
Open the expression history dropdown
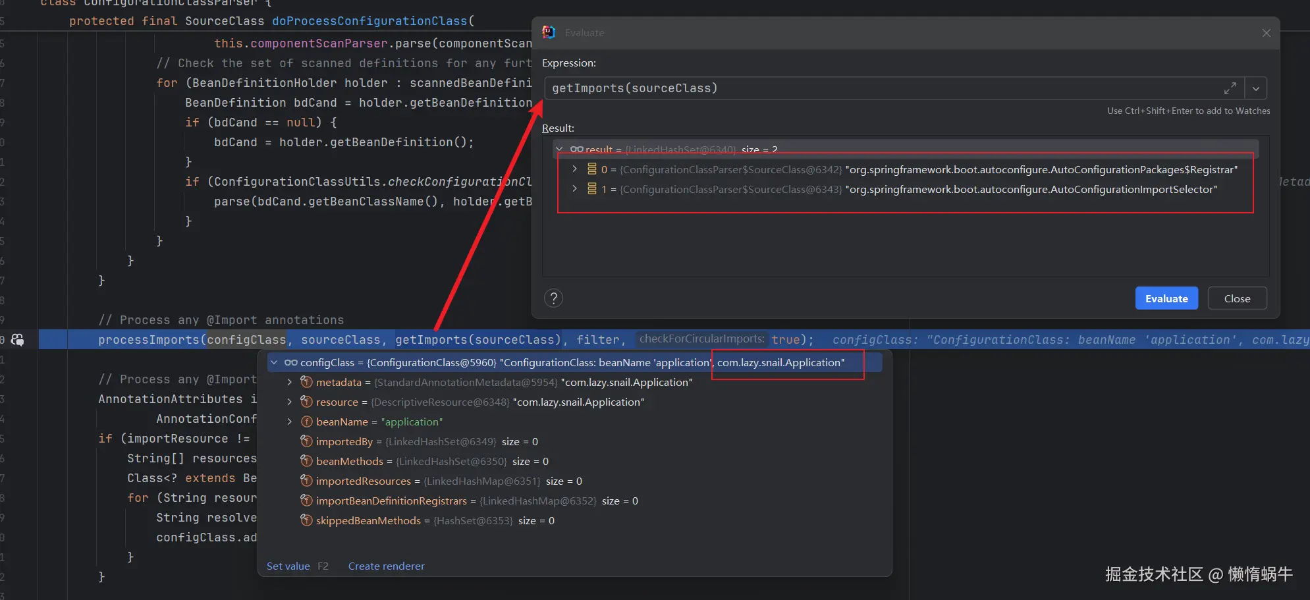pos(1256,88)
